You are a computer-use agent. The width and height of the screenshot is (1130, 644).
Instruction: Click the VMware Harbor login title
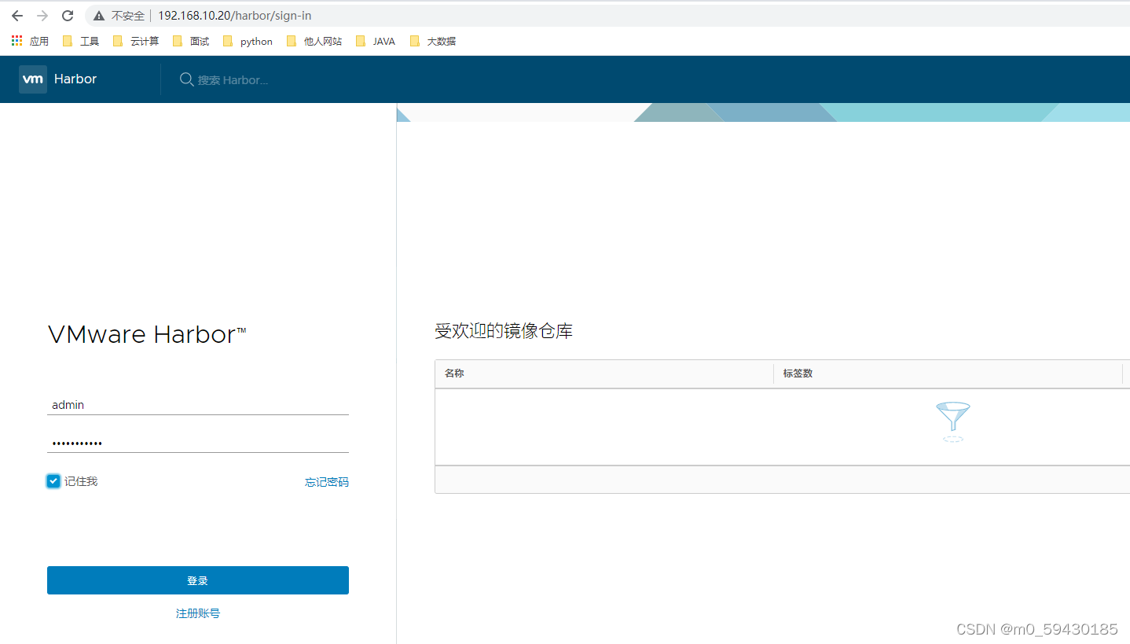[147, 334]
